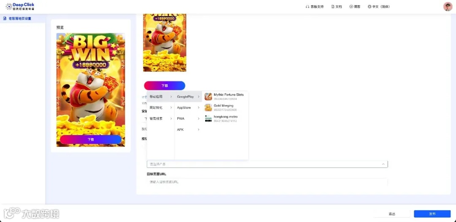Select the Gold Merging app icon
The height and width of the screenshot is (222, 456).
[x=208, y=108]
